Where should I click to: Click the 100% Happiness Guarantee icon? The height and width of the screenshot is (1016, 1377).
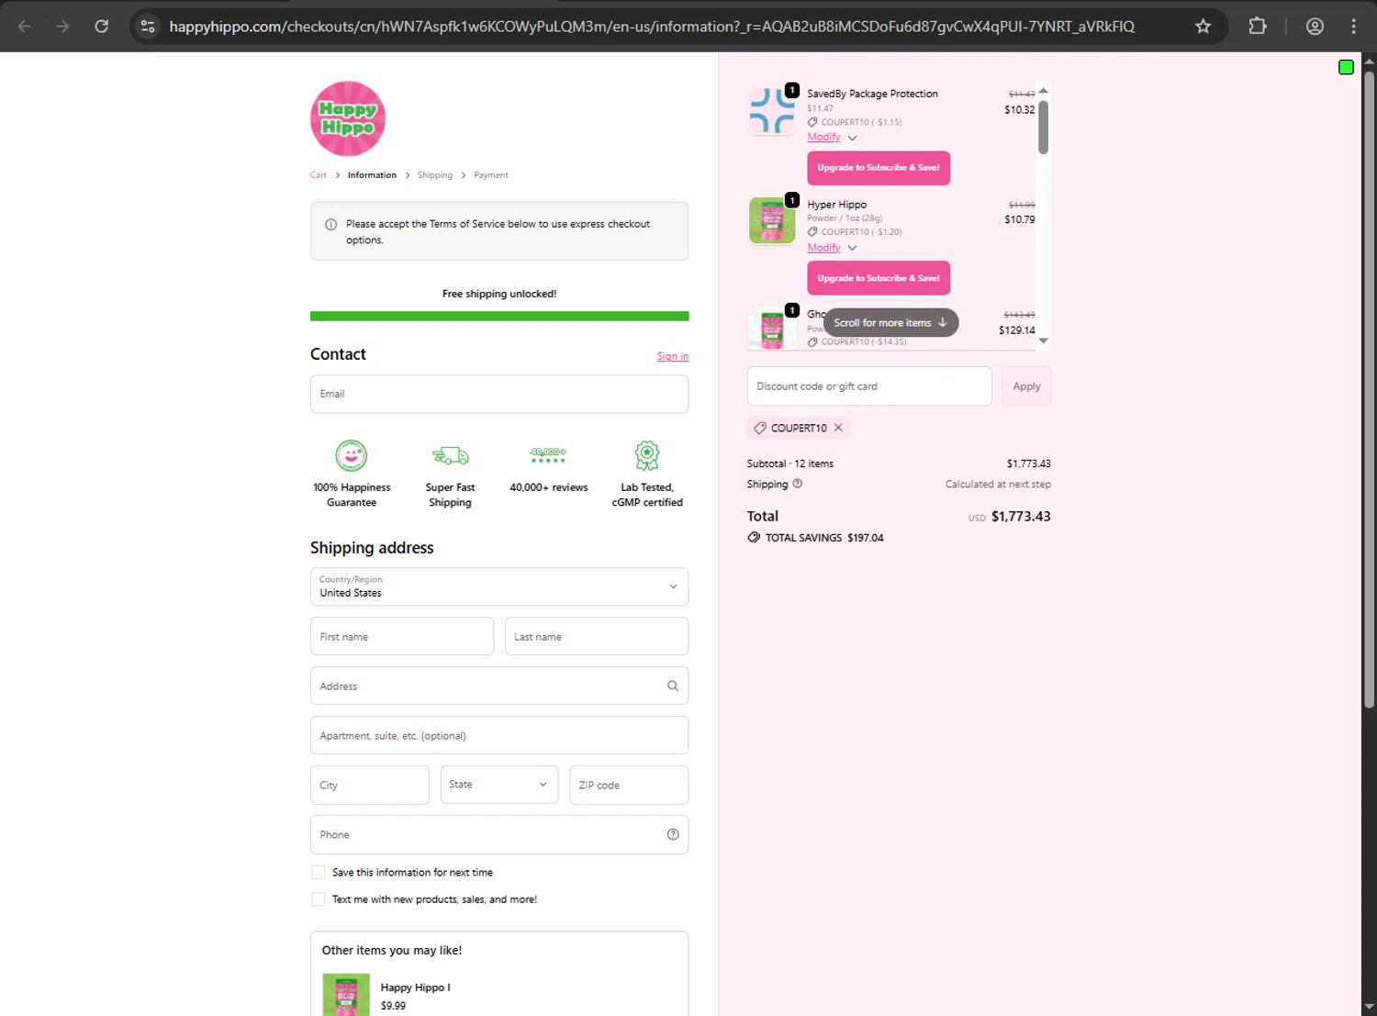coord(352,455)
